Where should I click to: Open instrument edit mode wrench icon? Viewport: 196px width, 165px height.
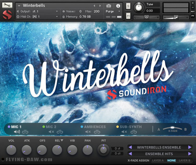click(x=7, y=5)
